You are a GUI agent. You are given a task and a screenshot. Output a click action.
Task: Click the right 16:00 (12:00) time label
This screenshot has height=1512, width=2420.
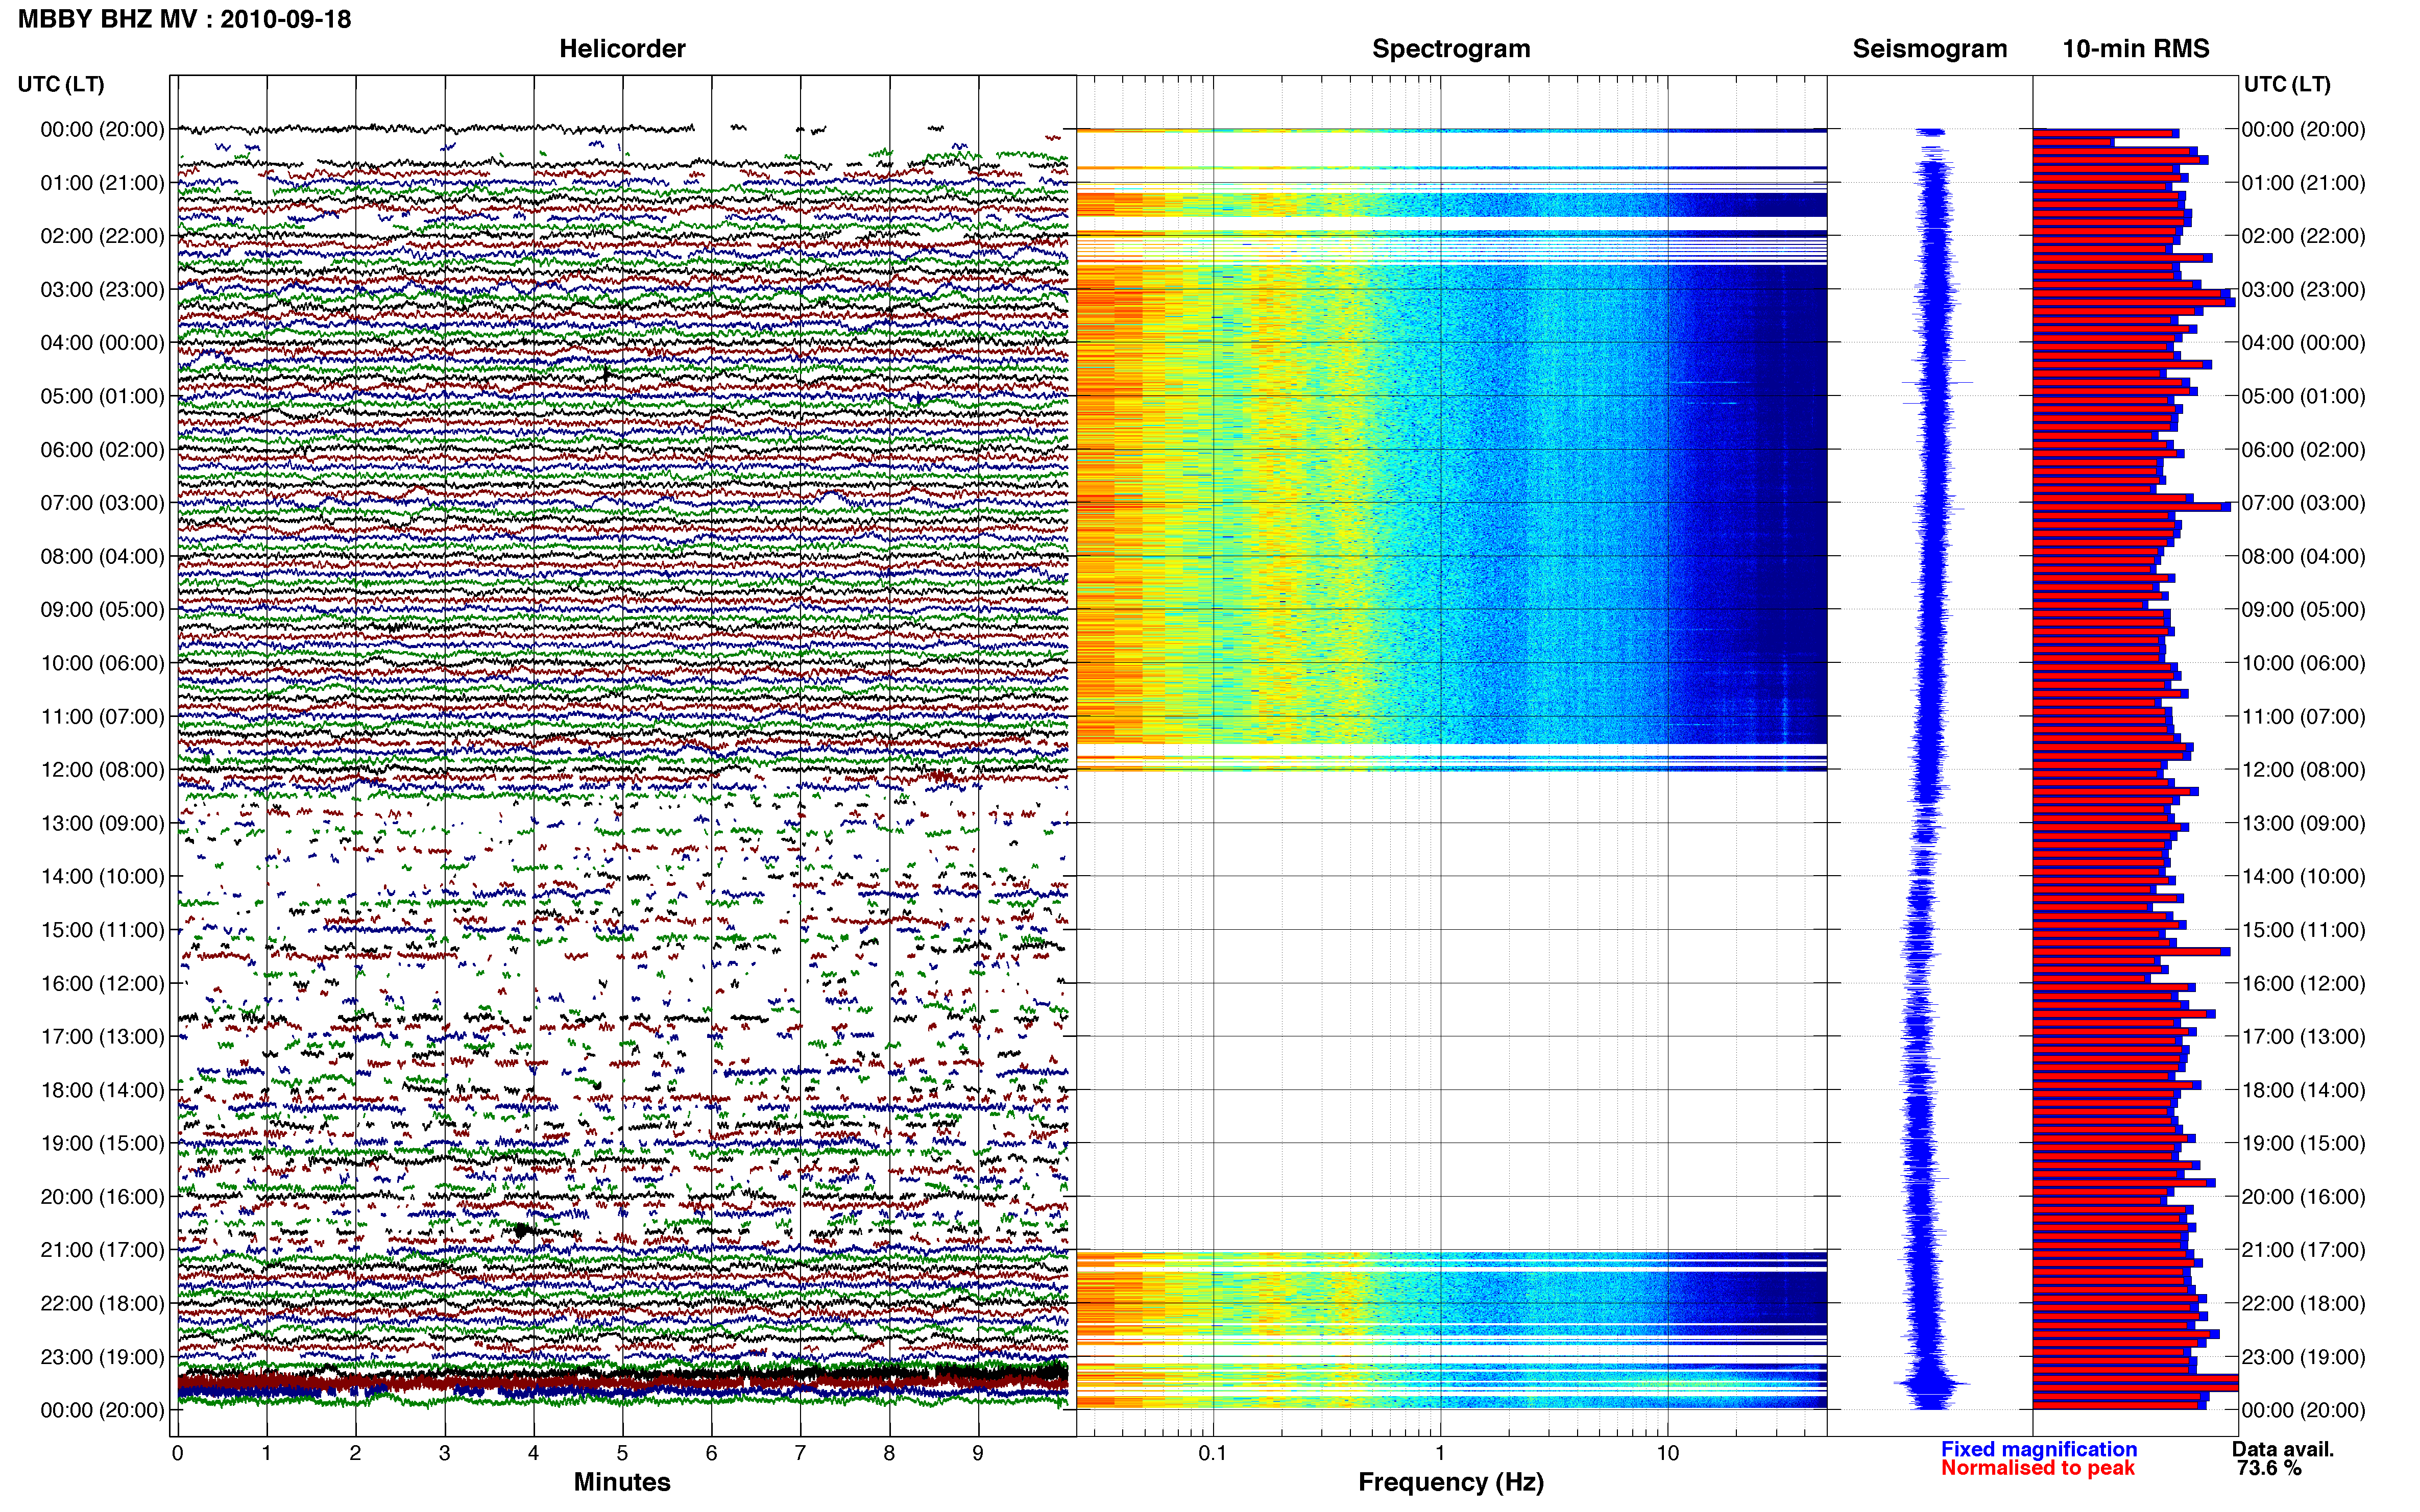[x=2303, y=983]
